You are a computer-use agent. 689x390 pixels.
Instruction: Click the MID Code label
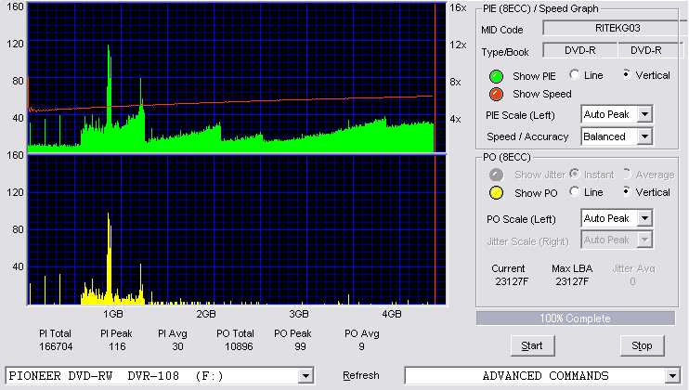(502, 30)
